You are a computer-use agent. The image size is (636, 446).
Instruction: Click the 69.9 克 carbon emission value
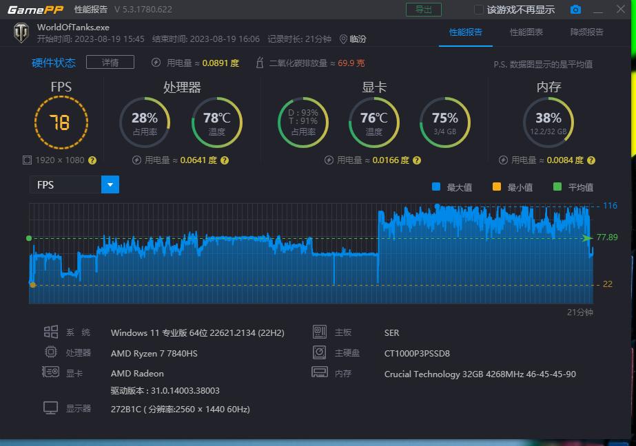pyautogui.click(x=351, y=63)
